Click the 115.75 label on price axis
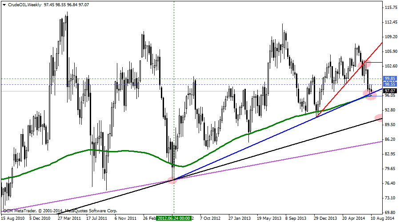400x222 pixels. click(391, 8)
